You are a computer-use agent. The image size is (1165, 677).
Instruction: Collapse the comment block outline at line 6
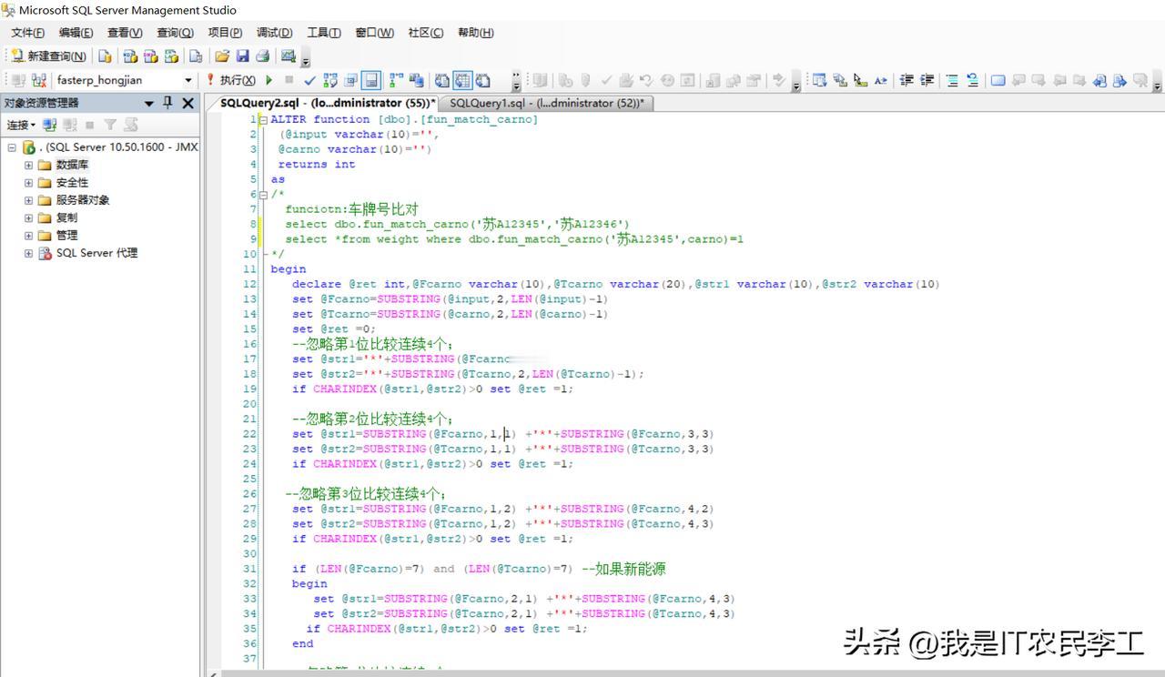263,194
